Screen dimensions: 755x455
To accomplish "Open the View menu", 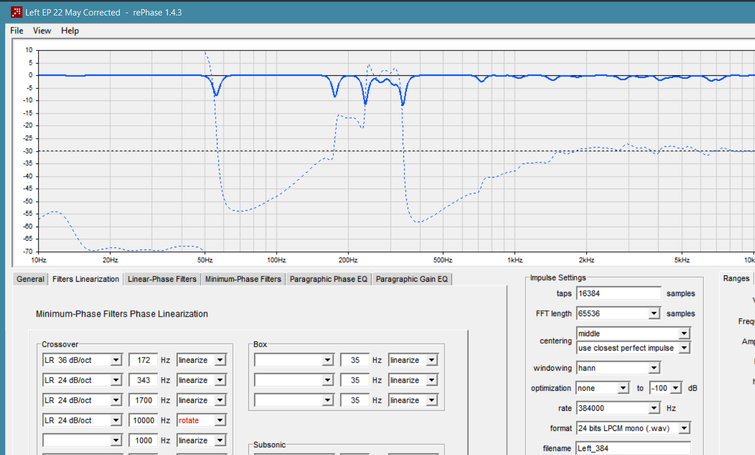I will [x=42, y=30].
